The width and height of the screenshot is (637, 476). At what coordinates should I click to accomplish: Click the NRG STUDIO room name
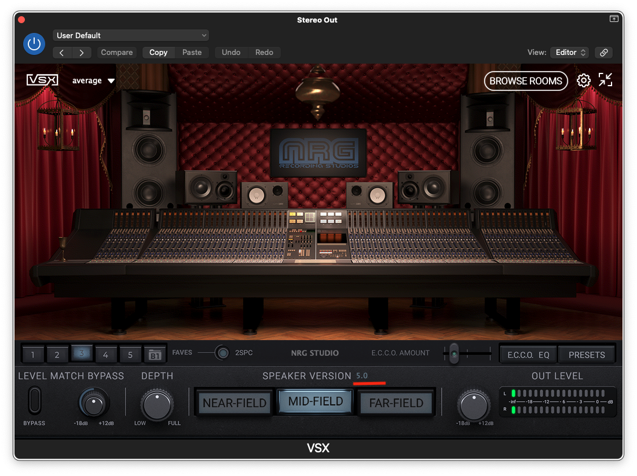tap(315, 353)
